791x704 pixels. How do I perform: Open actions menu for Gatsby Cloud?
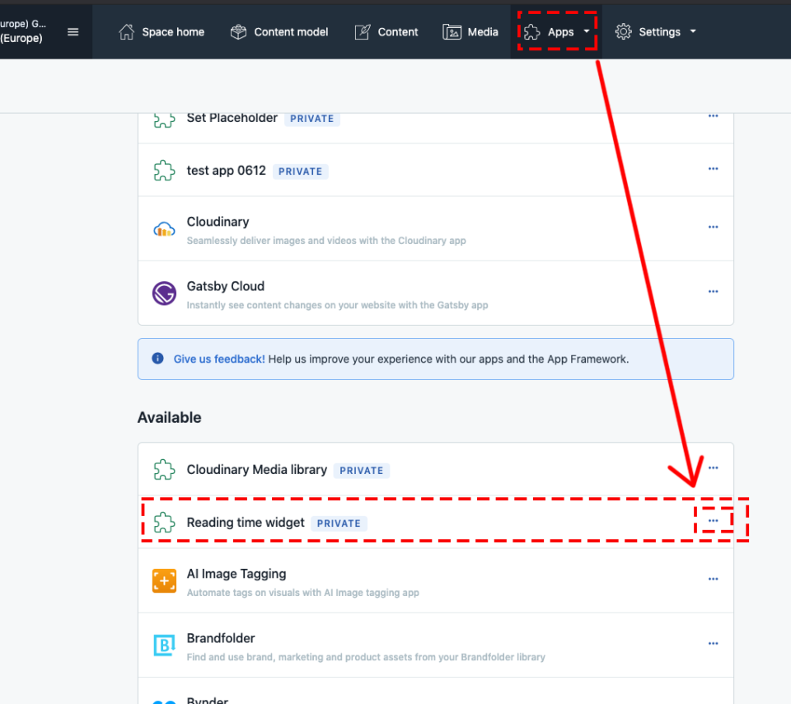click(713, 292)
